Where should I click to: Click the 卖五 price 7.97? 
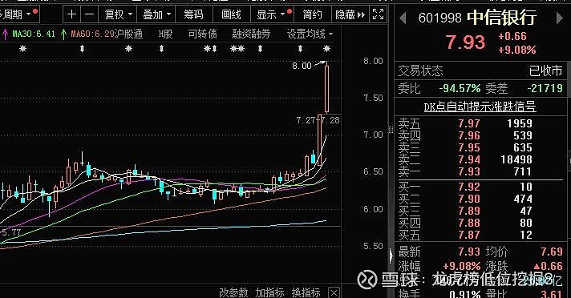(x=469, y=123)
